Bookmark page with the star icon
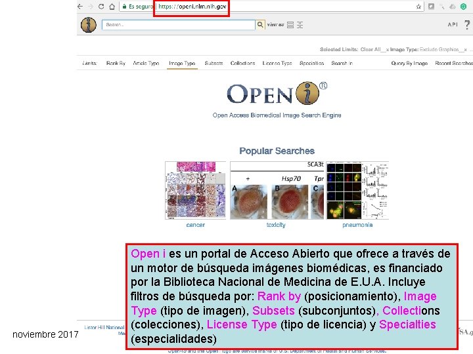 point(418,7)
